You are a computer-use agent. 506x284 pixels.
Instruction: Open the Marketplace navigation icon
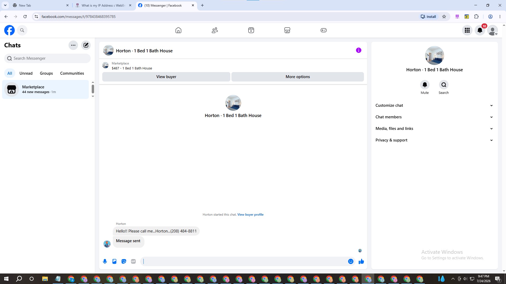pos(287,30)
